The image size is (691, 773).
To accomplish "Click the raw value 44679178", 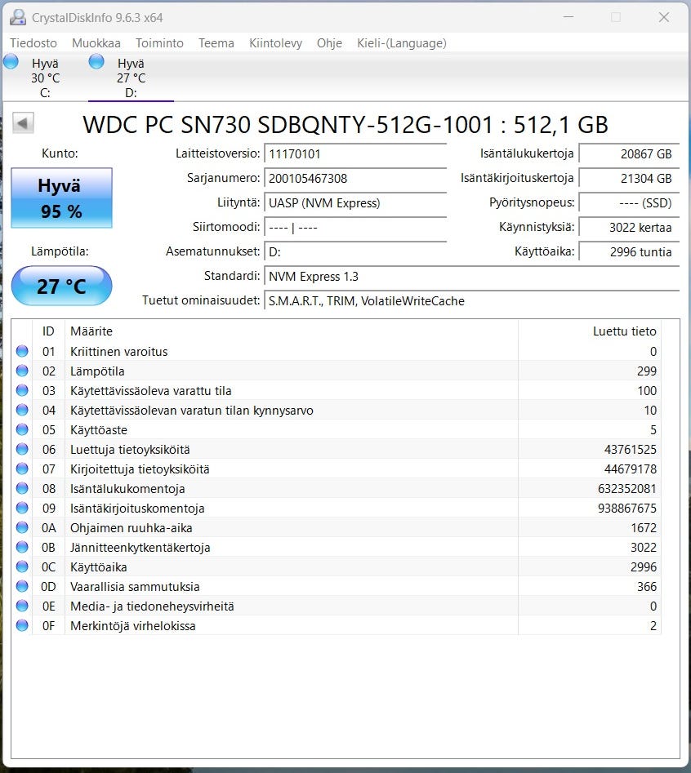I will click(x=631, y=469).
